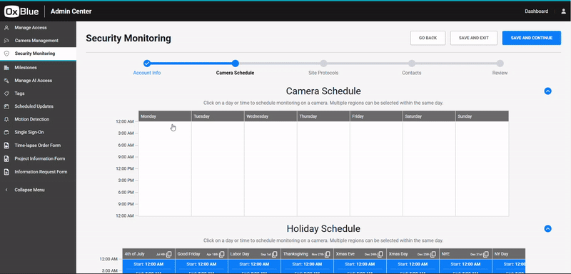The width and height of the screenshot is (571, 274).
Task: Go to Account Info step
Action: (x=147, y=64)
